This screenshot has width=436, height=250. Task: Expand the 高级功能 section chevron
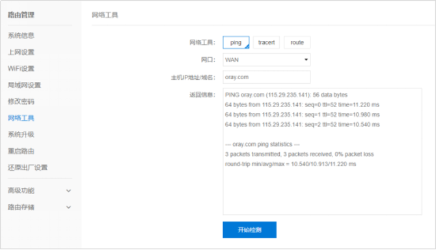[x=68, y=191]
